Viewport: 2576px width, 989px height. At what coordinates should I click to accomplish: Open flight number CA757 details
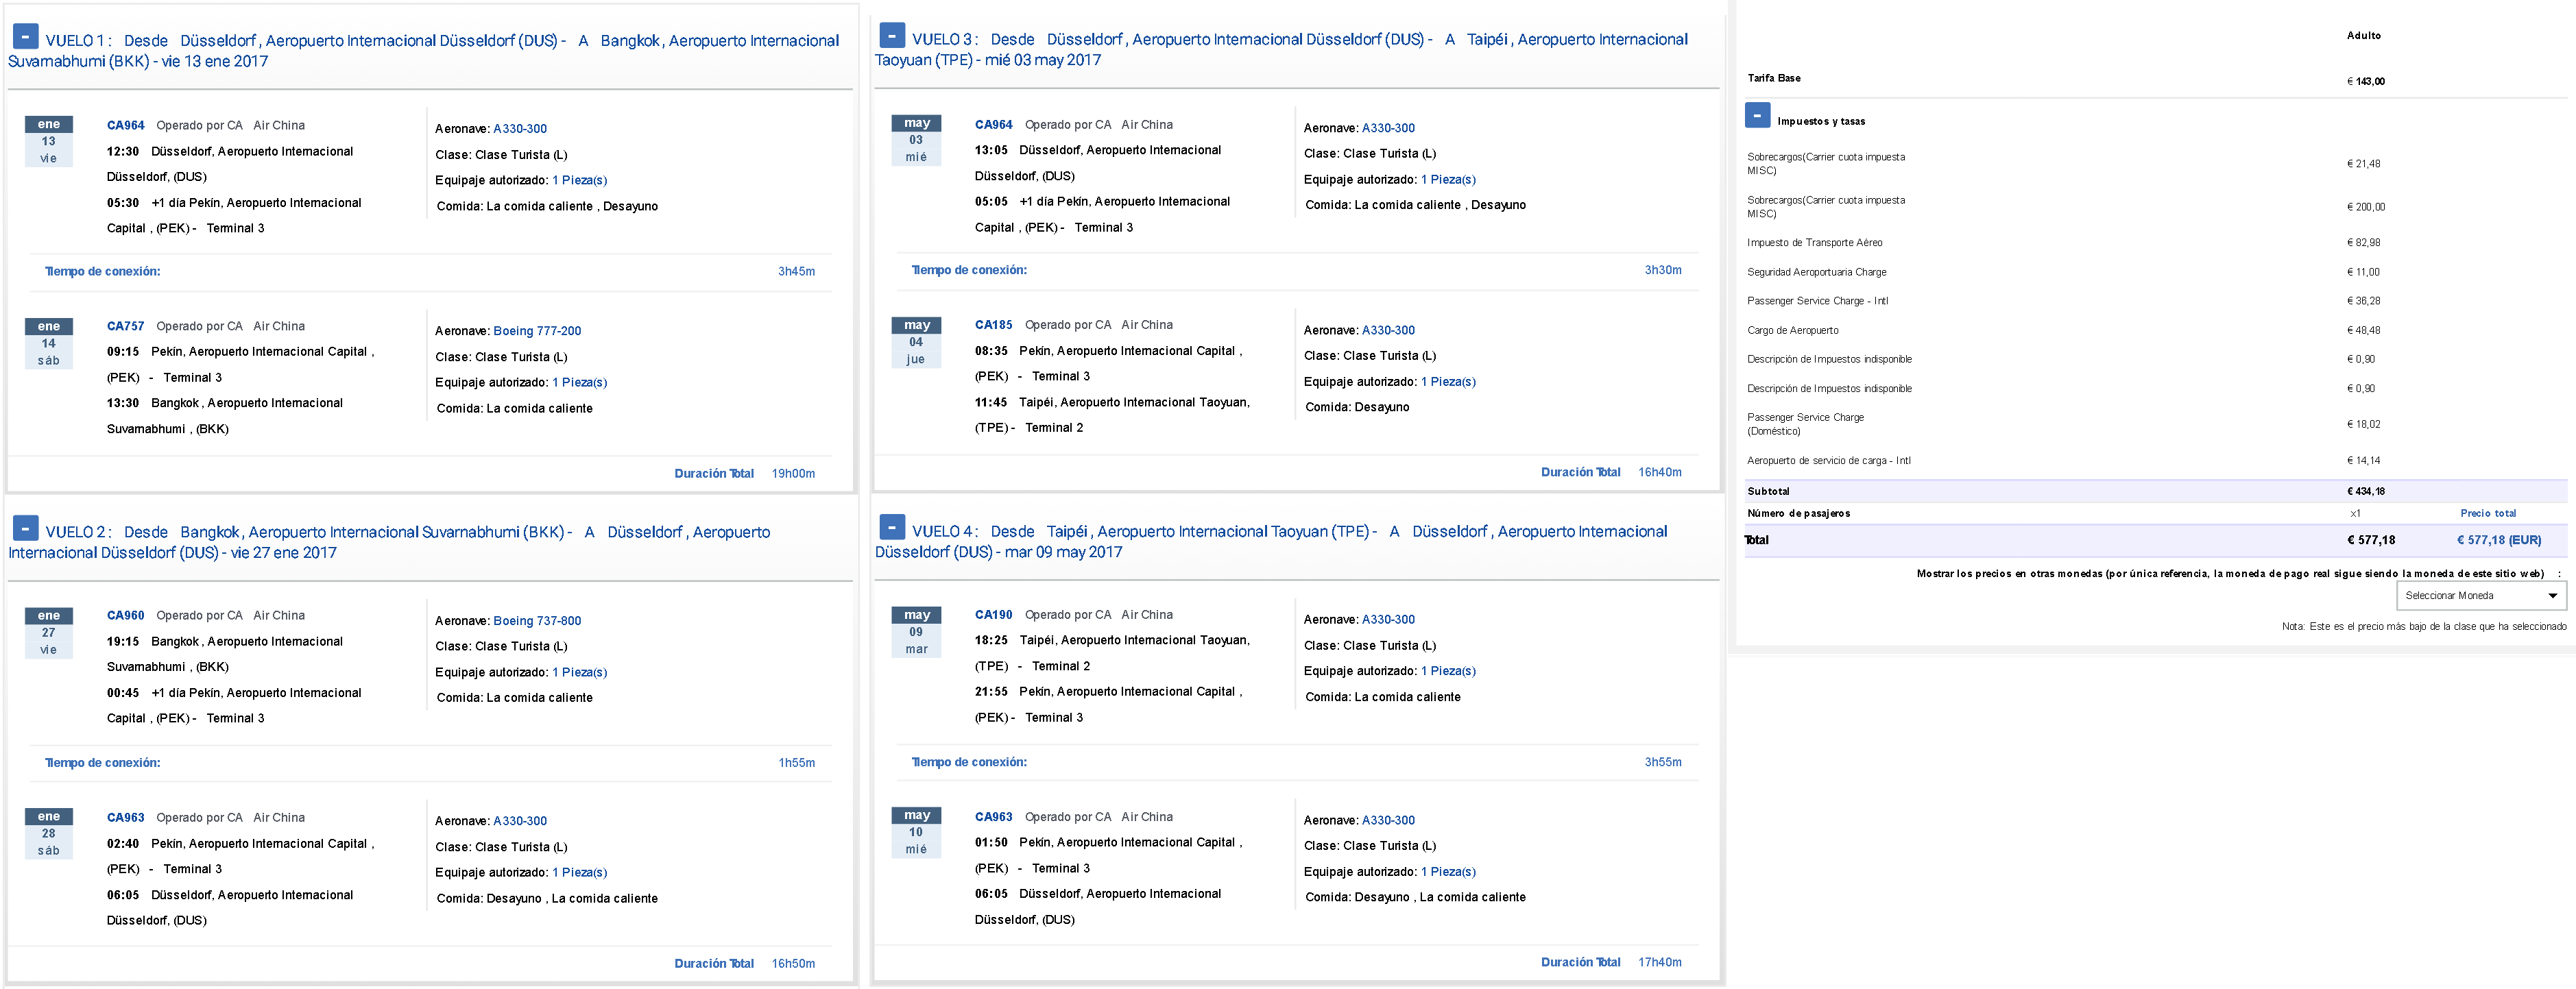click(x=126, y=326)
